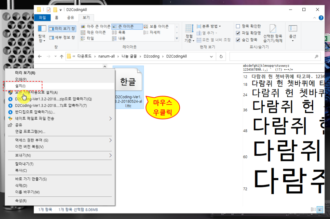Expand 보내기(N) submenu
This screenshot has width=330, height=219.
pyautogui.click(x=60, y=155)
